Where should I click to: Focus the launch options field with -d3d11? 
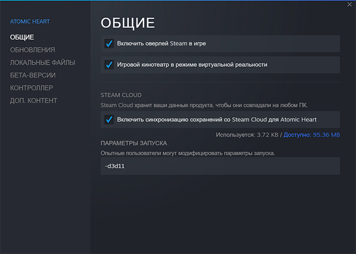click(x=220, y=166)
